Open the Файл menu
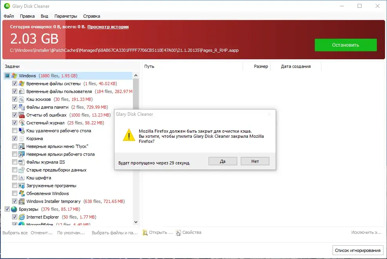The height and width of the screenshot is (259, 387). 9,16
